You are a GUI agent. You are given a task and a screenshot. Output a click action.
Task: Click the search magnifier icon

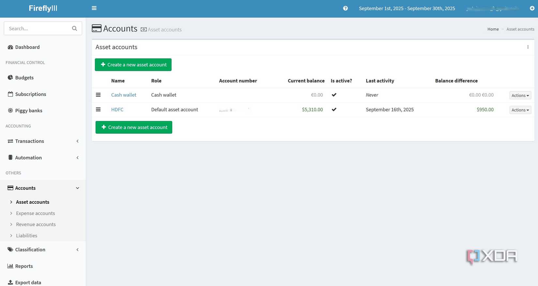[x=74, y=28]
